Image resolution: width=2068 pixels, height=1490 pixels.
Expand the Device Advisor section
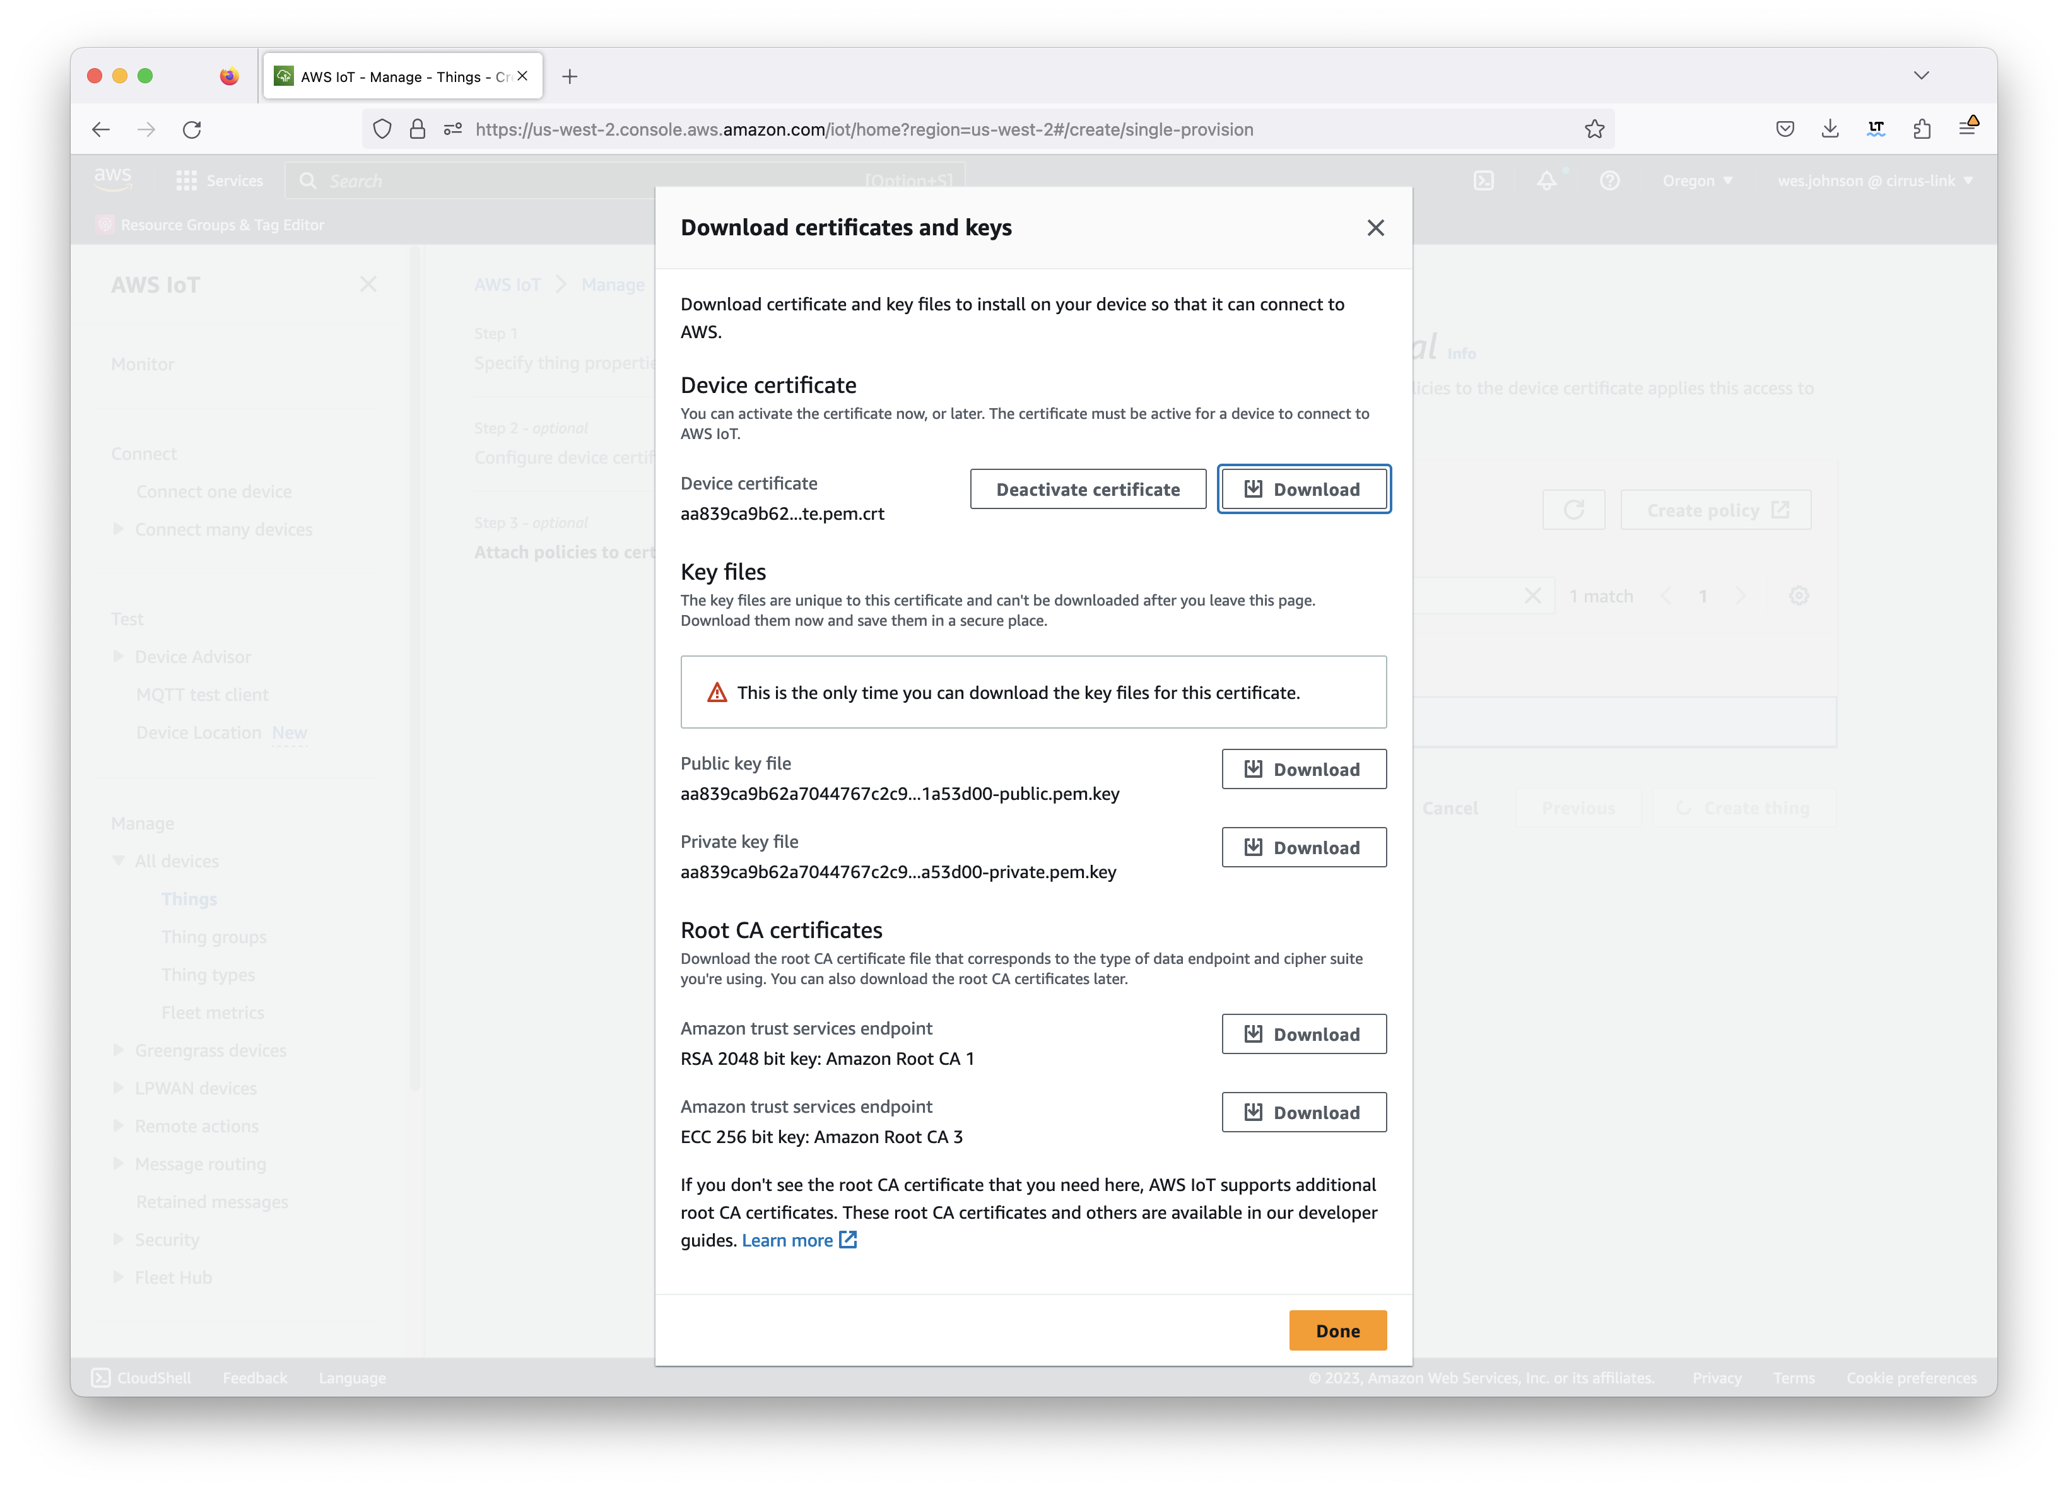pos(117,657)
